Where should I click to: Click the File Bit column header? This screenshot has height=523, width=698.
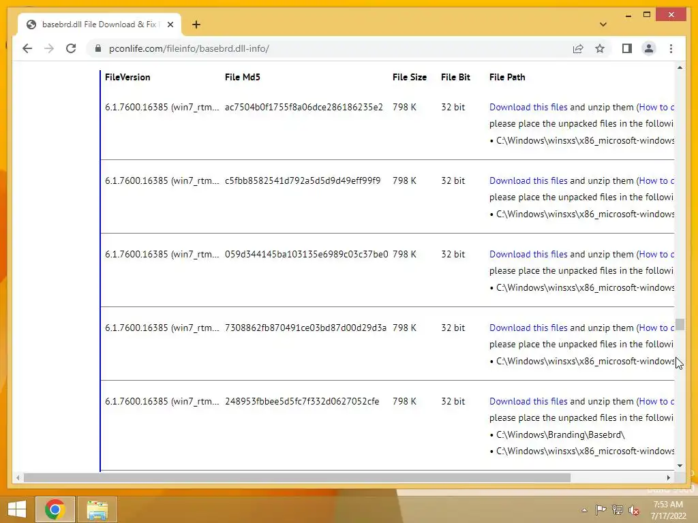point(455,77)
